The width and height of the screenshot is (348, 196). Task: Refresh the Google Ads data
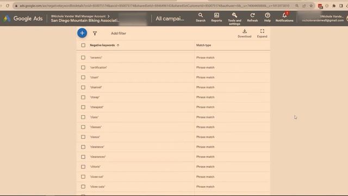point(252,17)
